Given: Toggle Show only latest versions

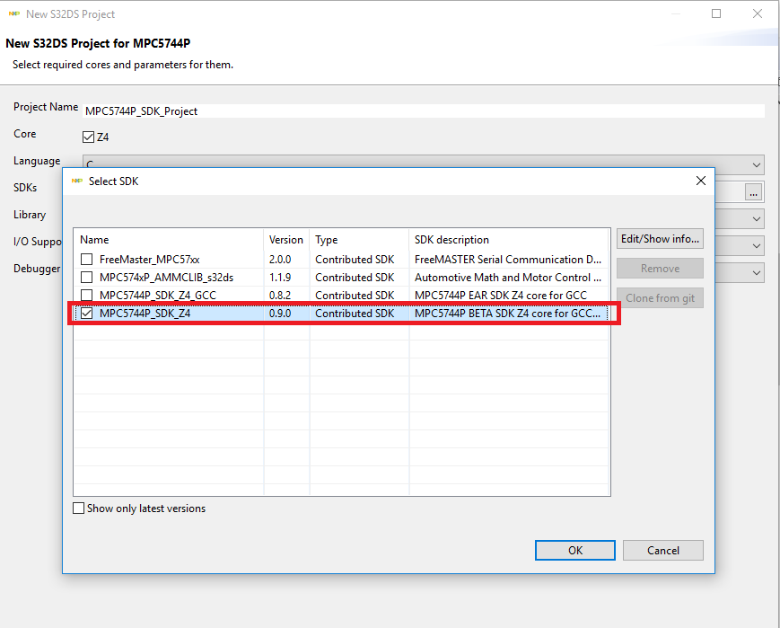Looking at the screenshot, I should pos(79,509).
